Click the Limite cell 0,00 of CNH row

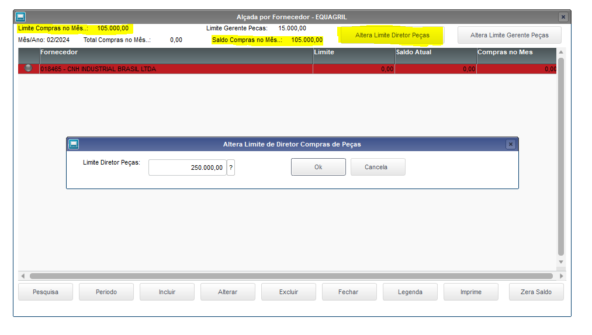click(354, 69)
